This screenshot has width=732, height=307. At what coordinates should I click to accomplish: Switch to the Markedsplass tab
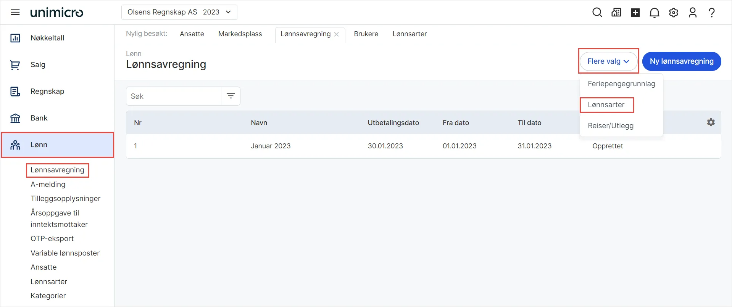click(240, 34)
